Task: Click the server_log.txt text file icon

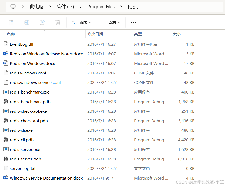Action: coord(6,168)
